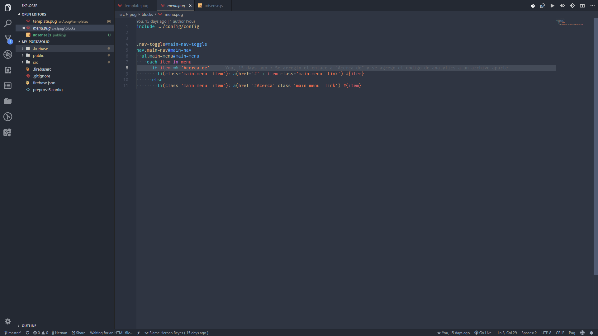This screenshot has height=336, width=598.
Task: Click the master branch indicator
Action: coord(13,333)
